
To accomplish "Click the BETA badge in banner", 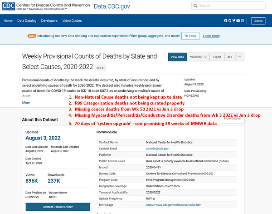I will [32, 36].
